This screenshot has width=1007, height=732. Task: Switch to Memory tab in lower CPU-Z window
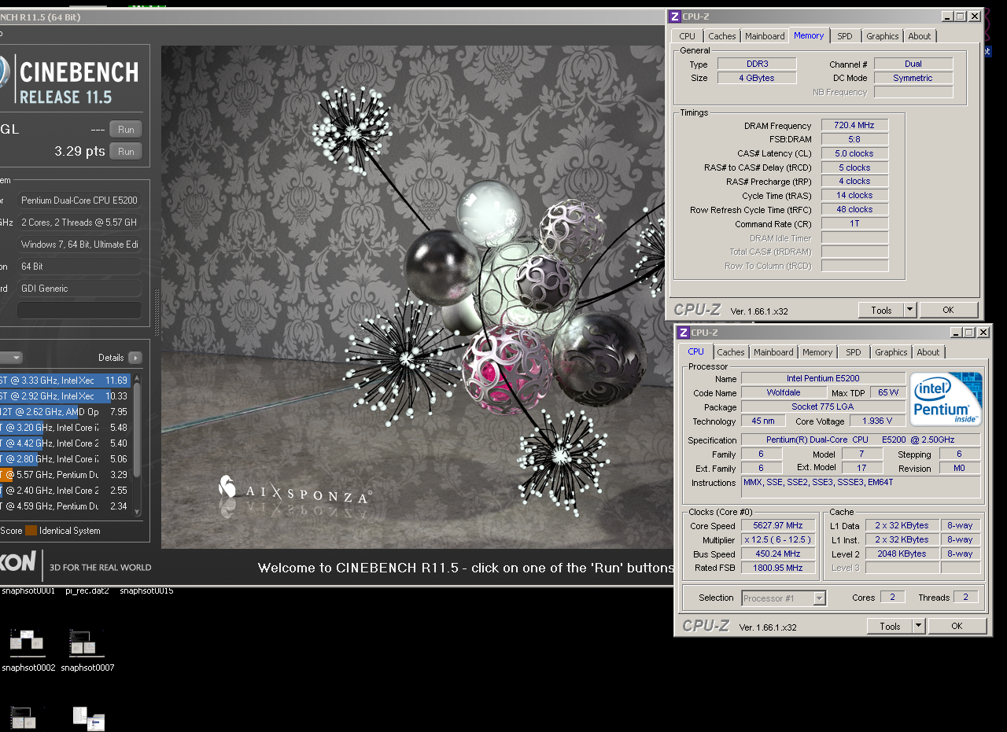coord(817,352)
